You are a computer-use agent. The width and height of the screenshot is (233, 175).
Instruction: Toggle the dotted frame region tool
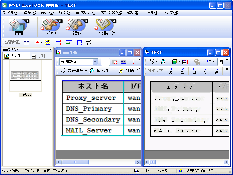point(114,62)
